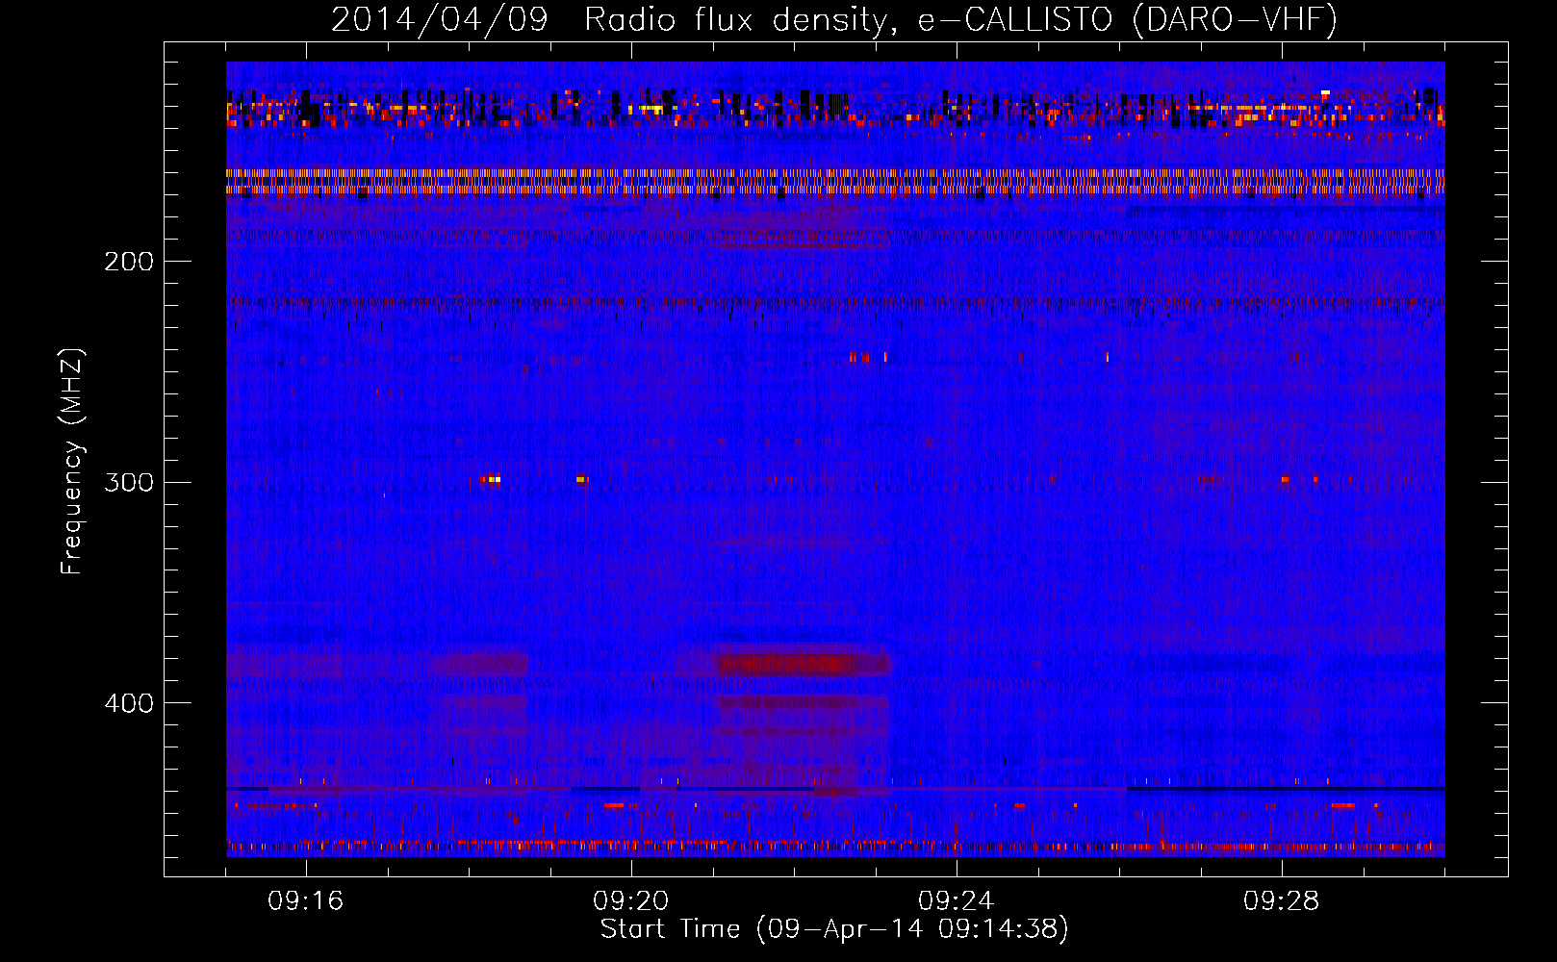Click the 09:24 time tick label
Viewport: 1557px width, 962px height.
pos(956,901)
